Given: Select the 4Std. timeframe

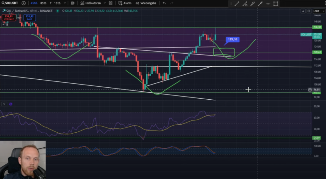Looking at the screenshot, I should [x=34, y=3].
